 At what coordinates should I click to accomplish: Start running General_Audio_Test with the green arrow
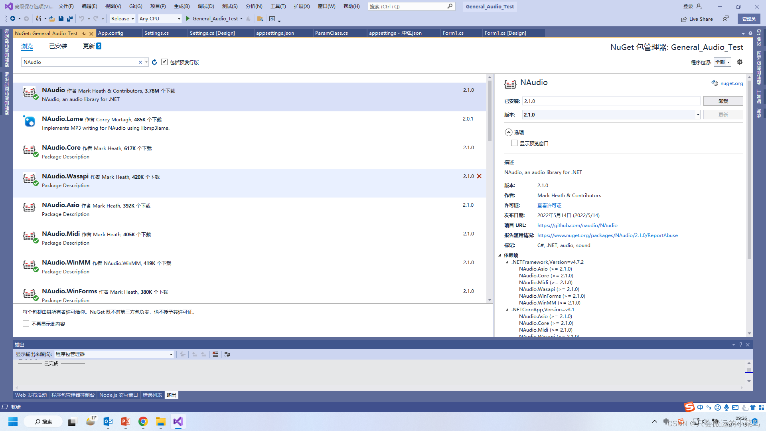(187, 18)
